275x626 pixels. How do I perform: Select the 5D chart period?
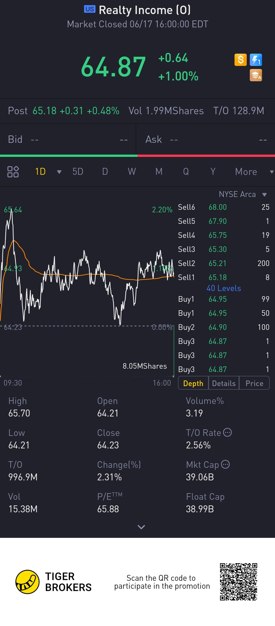tap(78, 172)
